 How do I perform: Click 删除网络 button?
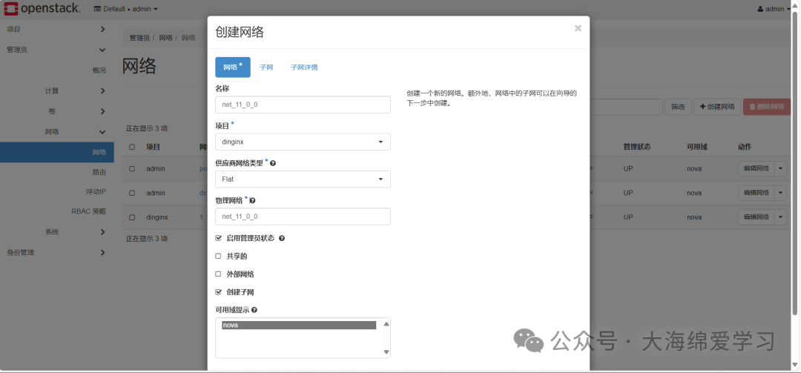(x=767, y=107)
